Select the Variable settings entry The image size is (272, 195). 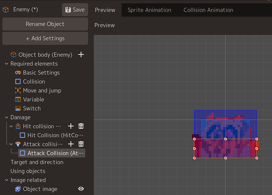pyautogui.click(x=30, y=100)
